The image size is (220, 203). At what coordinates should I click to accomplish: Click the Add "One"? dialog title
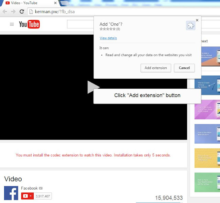[x=111, y=24]
